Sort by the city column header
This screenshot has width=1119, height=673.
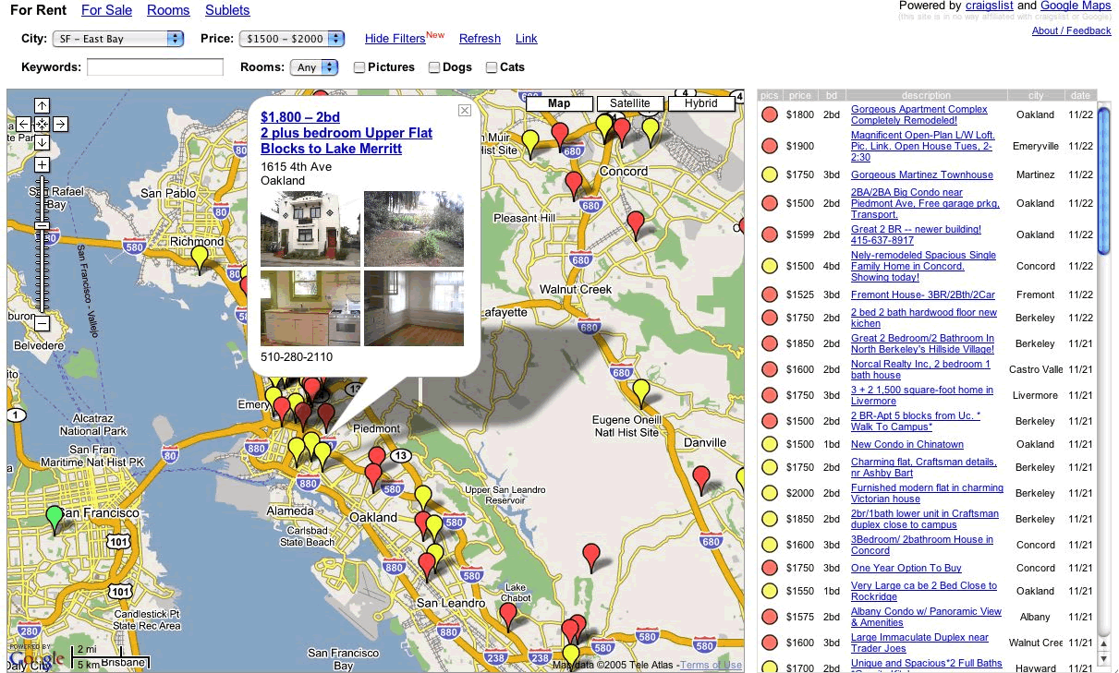1035,95
